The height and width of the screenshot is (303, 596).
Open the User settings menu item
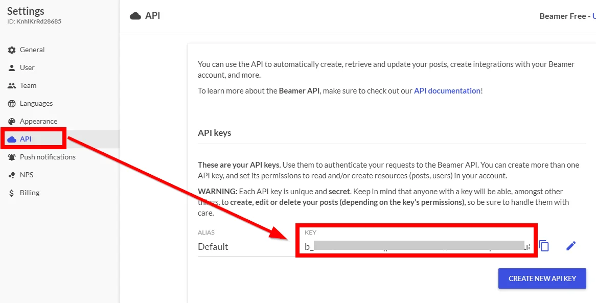[x=60, y=67]
